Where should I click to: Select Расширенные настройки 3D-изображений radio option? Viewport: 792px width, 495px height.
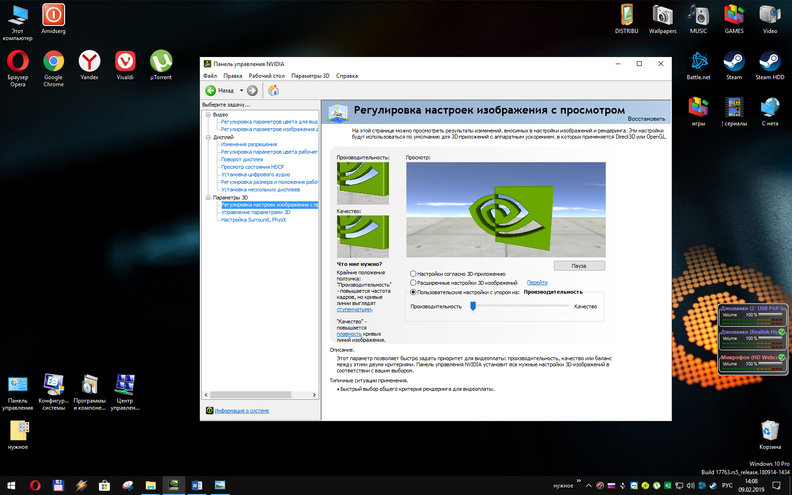pos(413,283)
